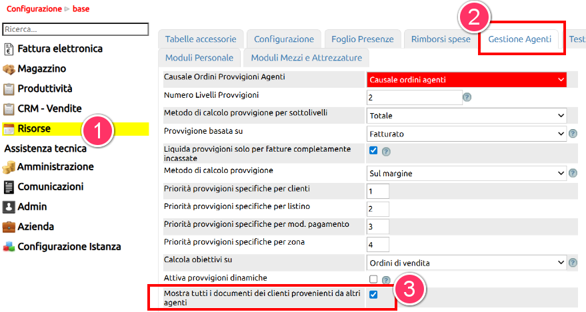Open Assistenza tecnica in sidebar
Viewport: 586px width, 312px height.
pyautogui.click(x=45, y=148)
